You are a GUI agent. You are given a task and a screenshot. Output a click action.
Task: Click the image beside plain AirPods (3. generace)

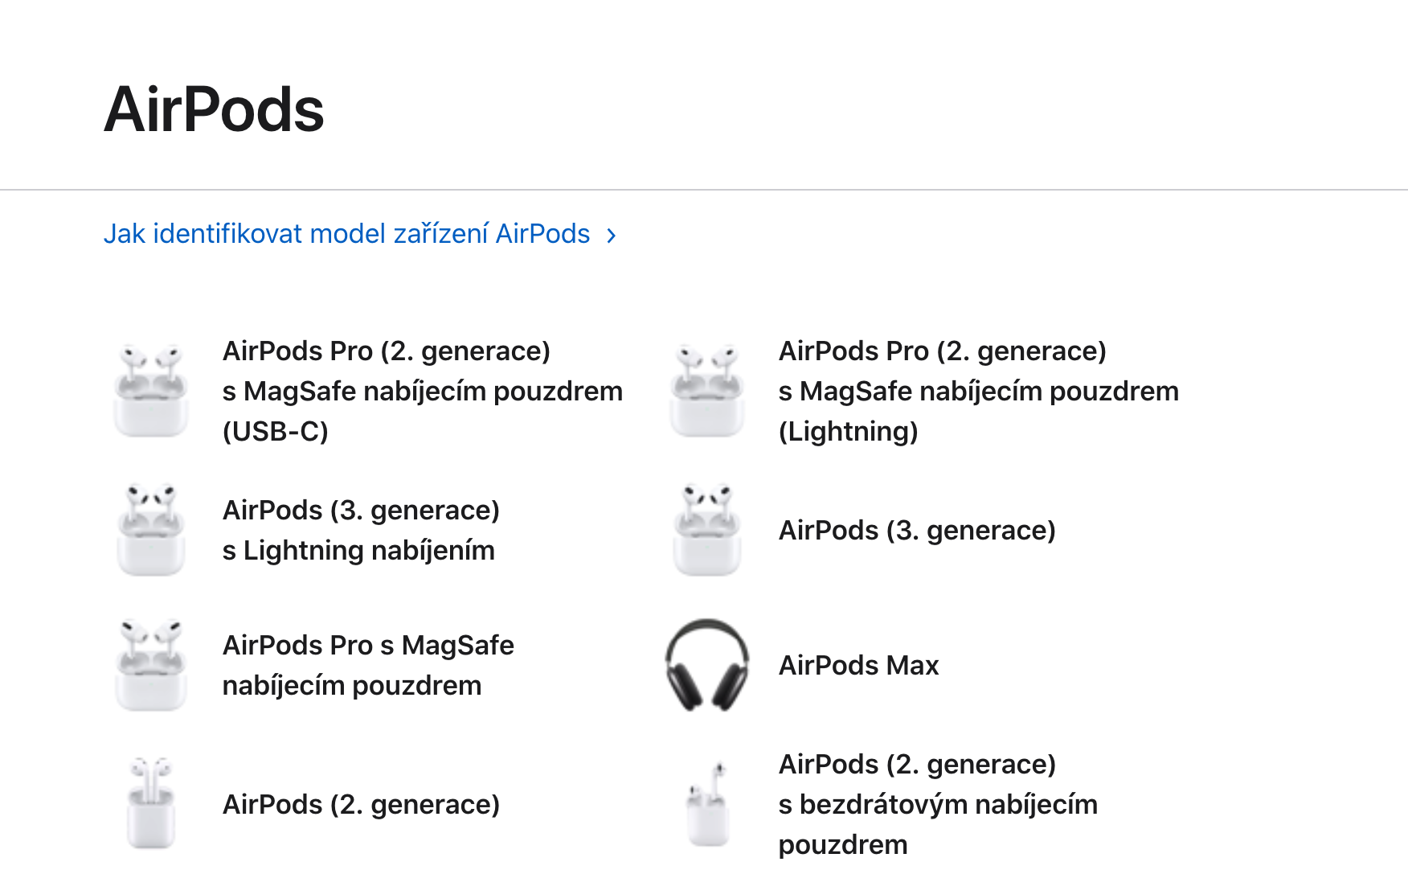click(x=706, y=530)
